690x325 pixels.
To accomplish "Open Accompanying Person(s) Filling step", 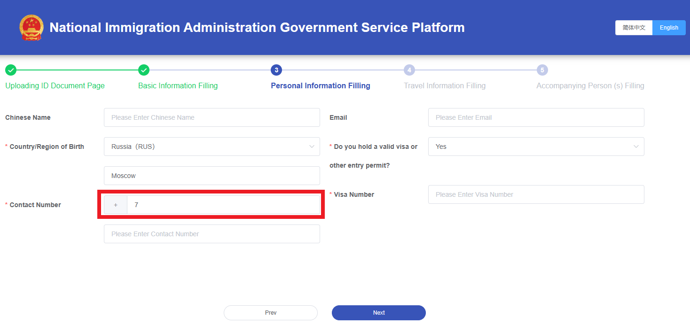I will pyautogui.click(x=590, y=85).
